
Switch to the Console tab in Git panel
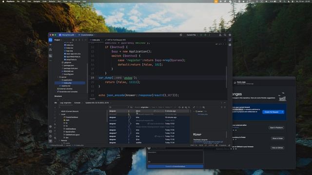click(77, 103)
